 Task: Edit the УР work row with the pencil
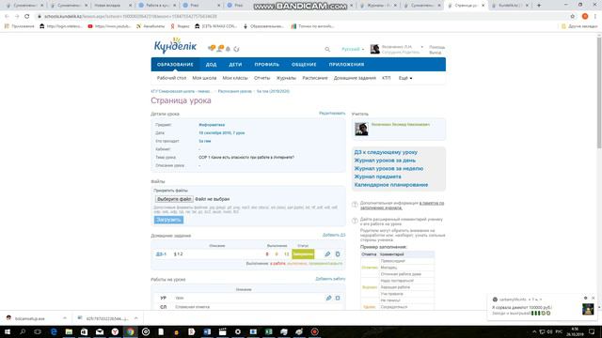tap(328, 298)
